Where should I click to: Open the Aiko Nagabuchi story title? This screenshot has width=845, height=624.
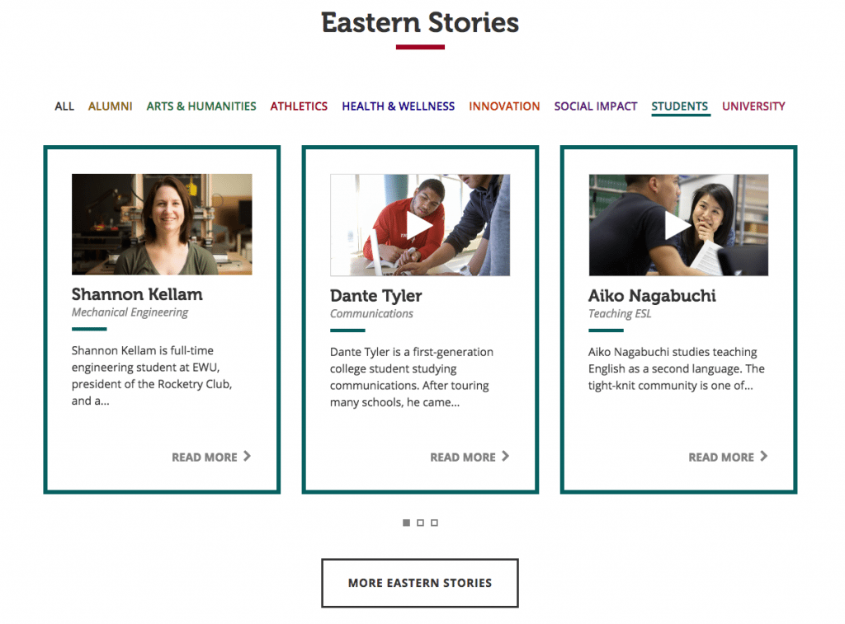[652, 296]
